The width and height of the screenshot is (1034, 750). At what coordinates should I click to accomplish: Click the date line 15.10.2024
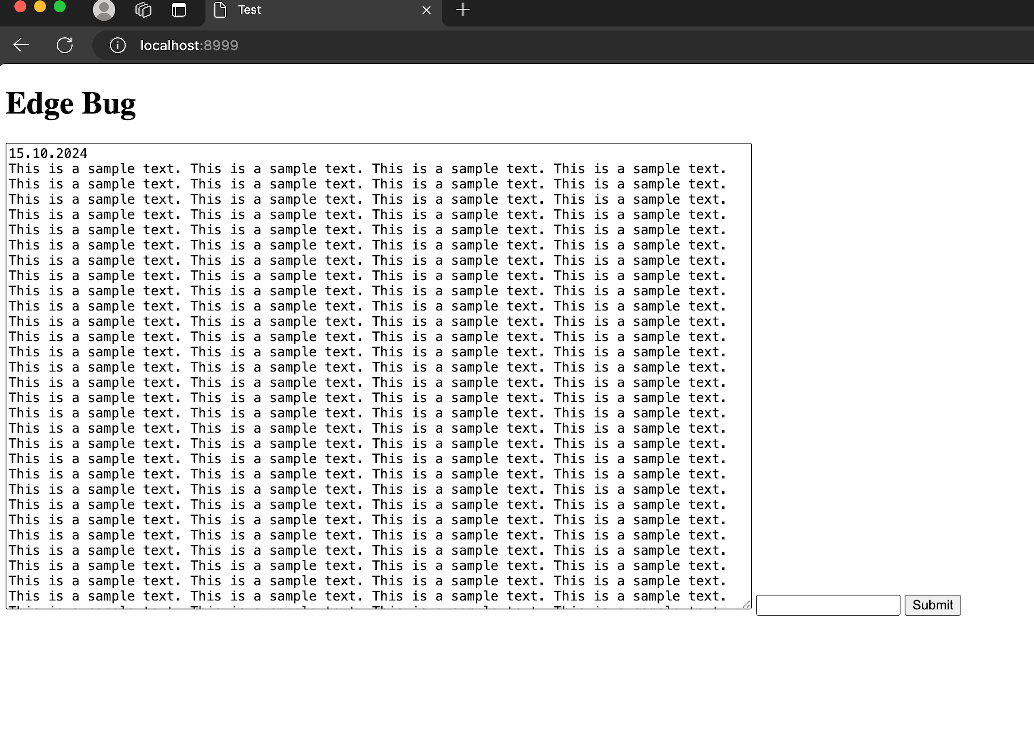[x=47, y=153]
